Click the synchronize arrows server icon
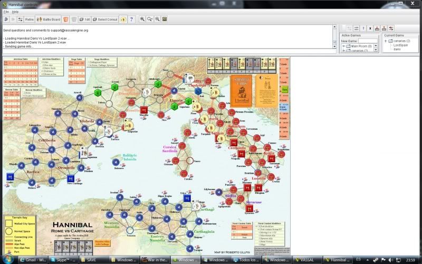The image size is (422, 264). [357, 29]
